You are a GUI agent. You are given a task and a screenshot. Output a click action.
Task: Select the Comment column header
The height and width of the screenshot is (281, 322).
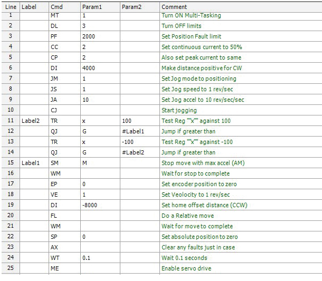241,7
